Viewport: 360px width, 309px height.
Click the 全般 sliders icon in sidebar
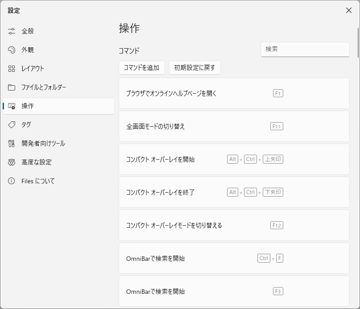pos(12,31)
